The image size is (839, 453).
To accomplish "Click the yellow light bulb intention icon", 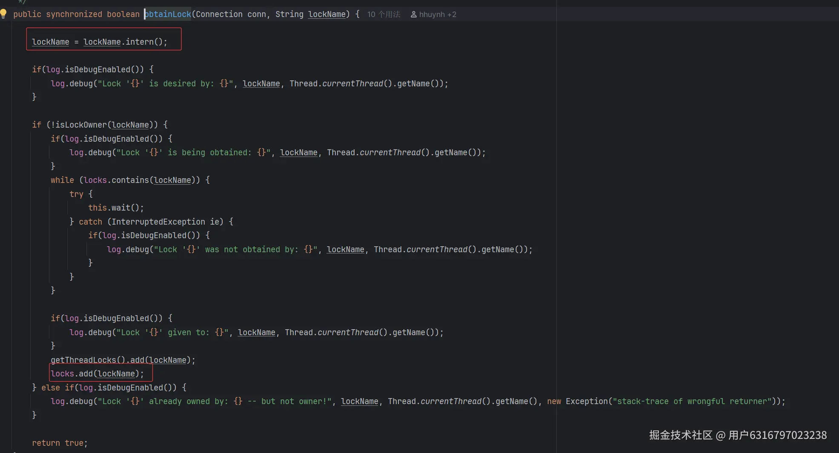I will [3, 14].
